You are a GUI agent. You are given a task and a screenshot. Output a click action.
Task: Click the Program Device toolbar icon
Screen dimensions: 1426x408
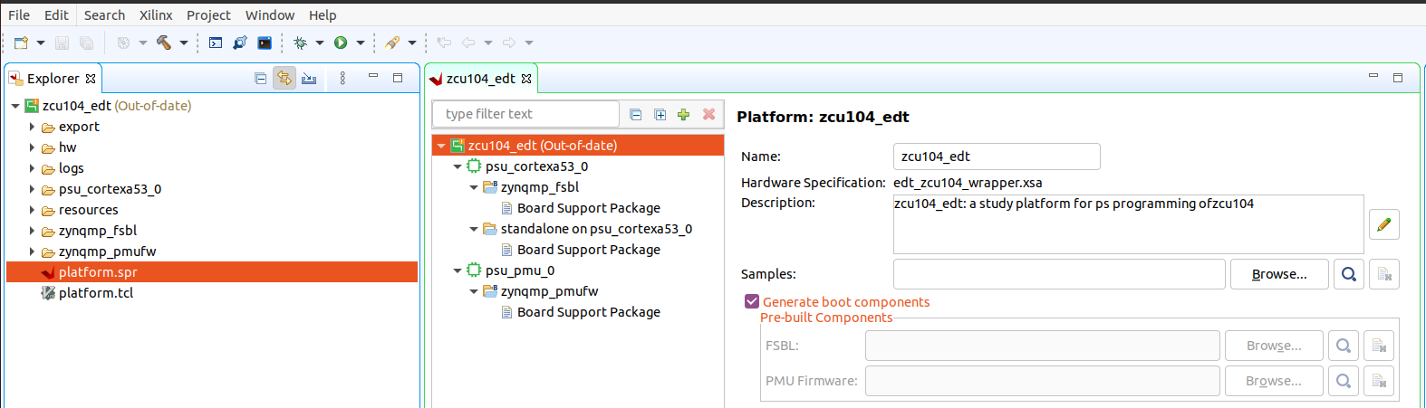click(240, 43)
